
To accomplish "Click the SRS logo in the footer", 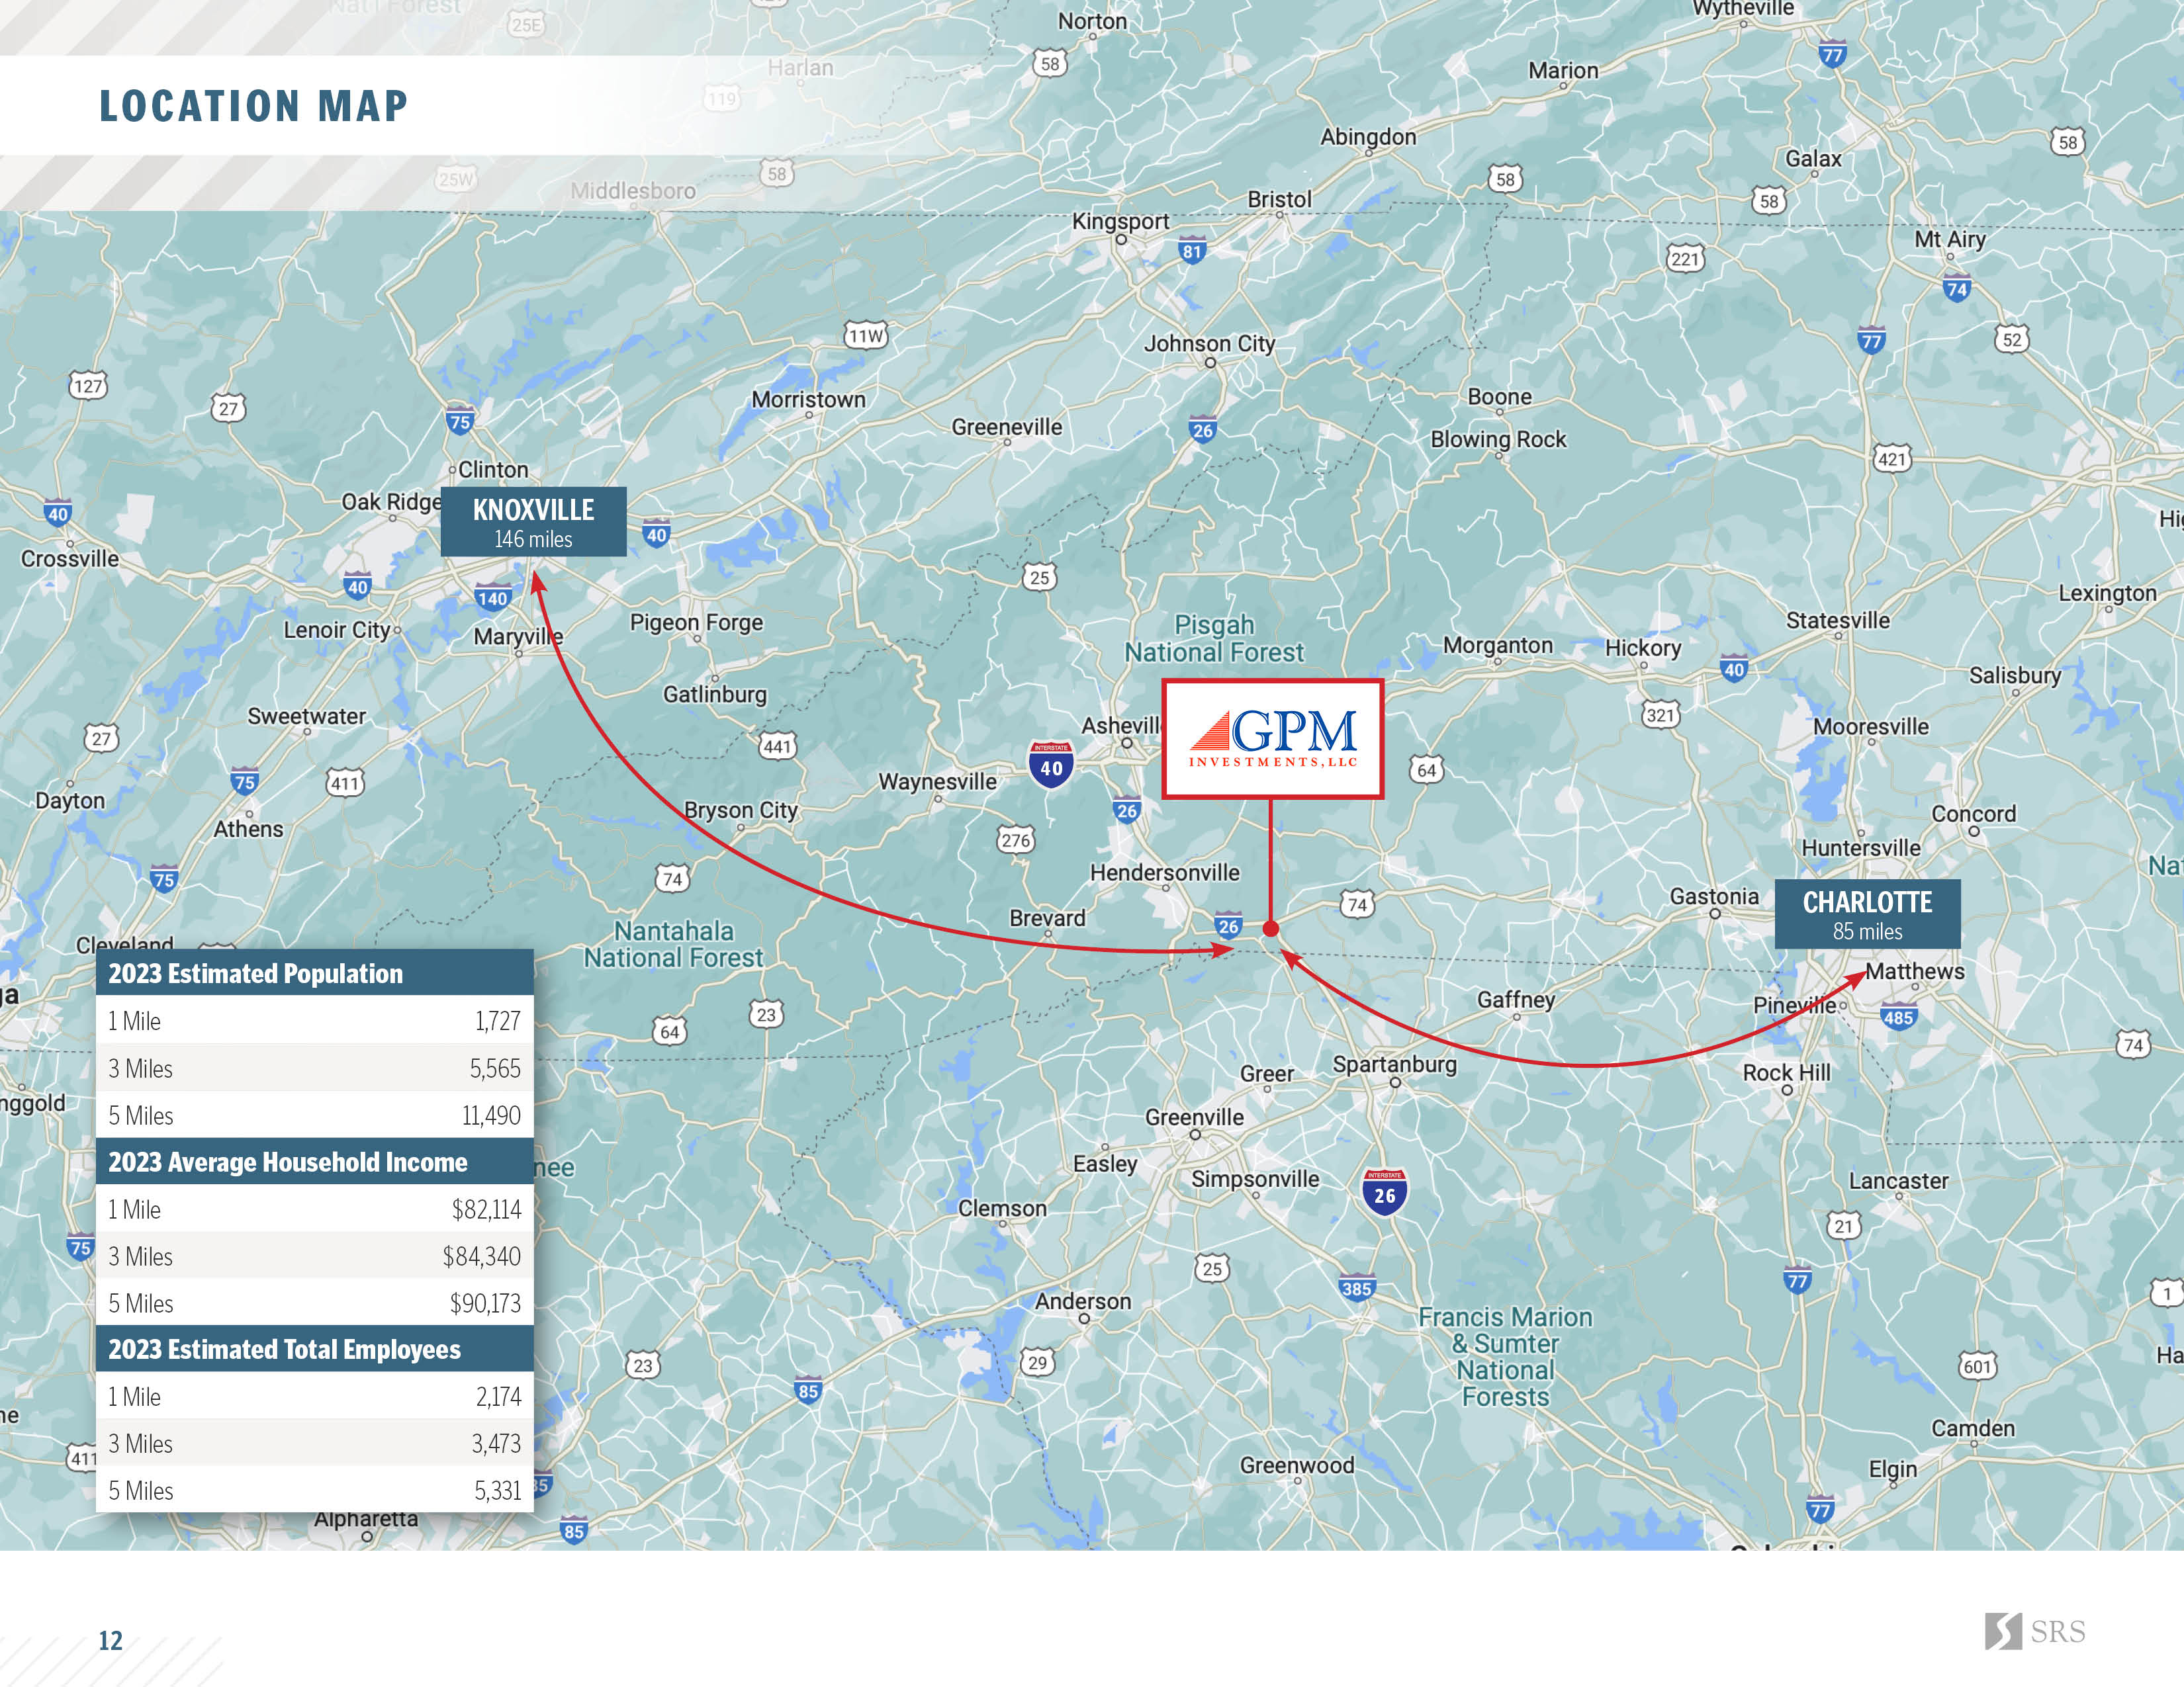I will point(2034,1631).
